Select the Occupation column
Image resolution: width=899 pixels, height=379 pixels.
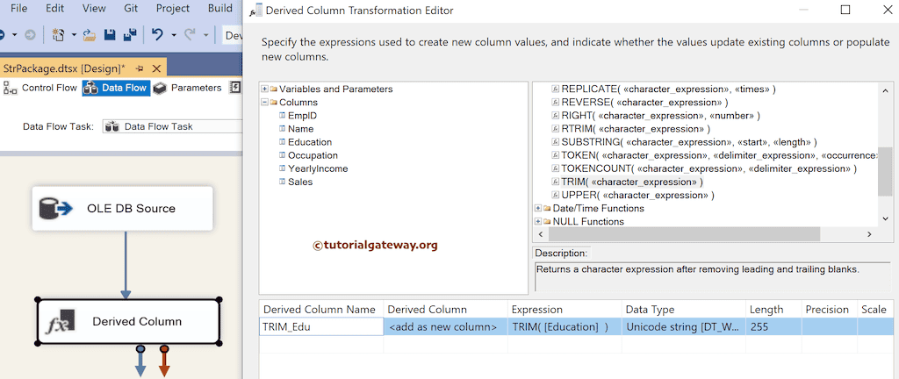coord(312,155)
